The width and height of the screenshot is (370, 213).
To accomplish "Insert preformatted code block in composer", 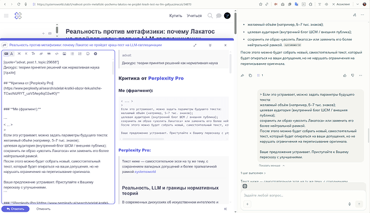I will [57, 54].
